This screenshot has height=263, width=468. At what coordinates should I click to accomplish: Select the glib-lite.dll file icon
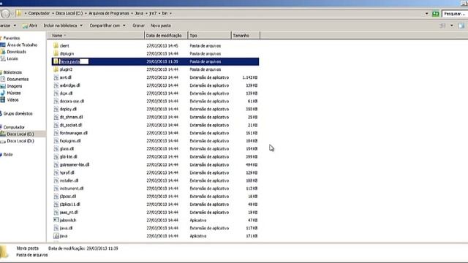(x=56, y=156)
